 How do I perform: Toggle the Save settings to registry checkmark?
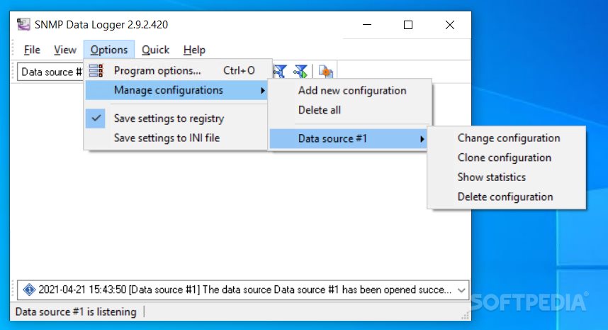click(x=96, y=118)
